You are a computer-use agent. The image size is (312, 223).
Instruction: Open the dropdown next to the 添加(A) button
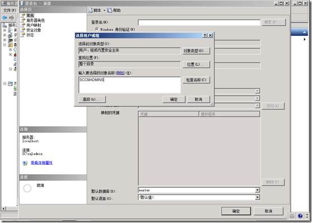pyautogui.click(x=257, y=105)
